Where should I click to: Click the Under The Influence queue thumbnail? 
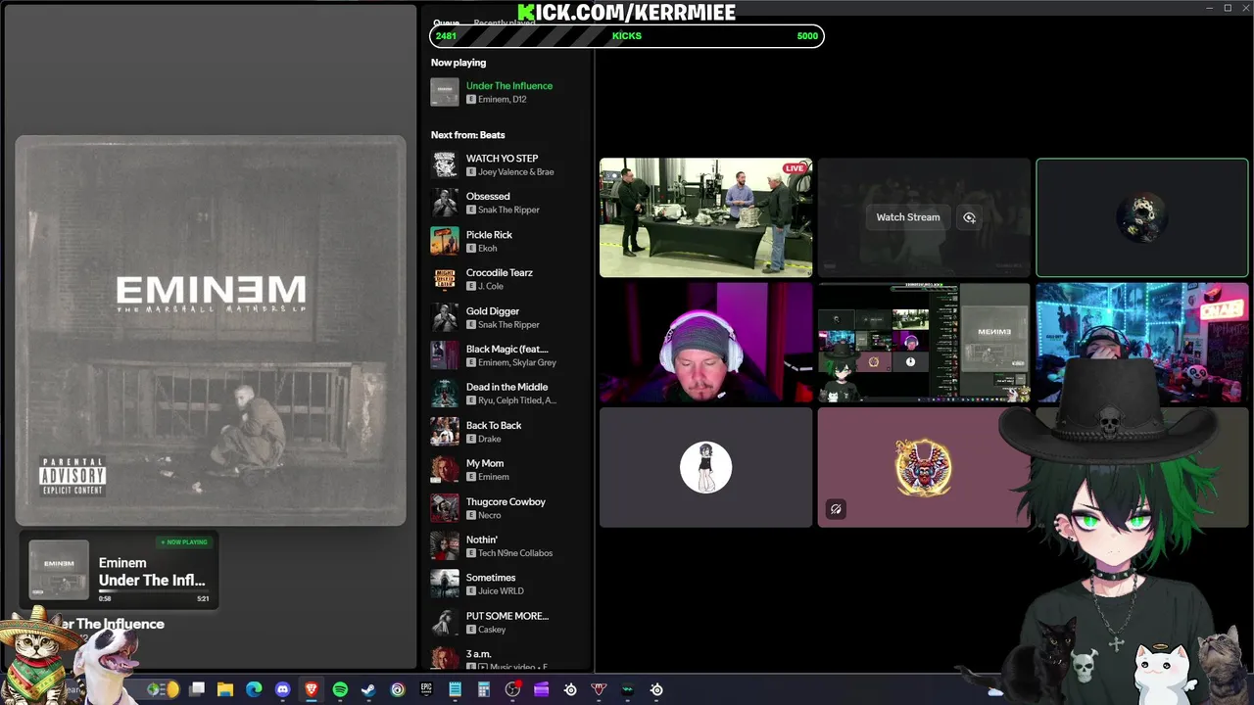click(445, 92)
